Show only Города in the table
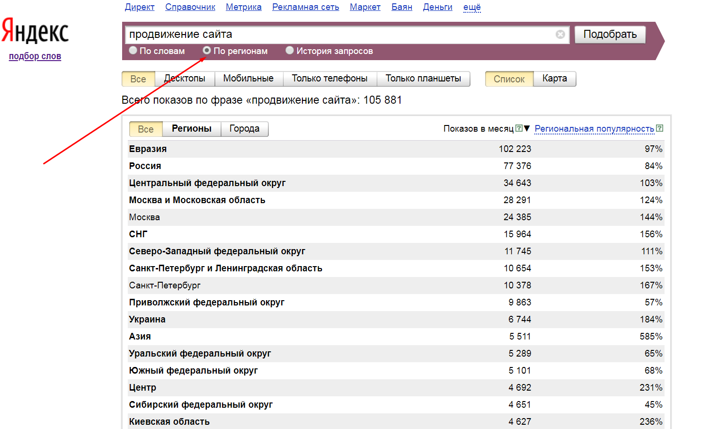 244,129
